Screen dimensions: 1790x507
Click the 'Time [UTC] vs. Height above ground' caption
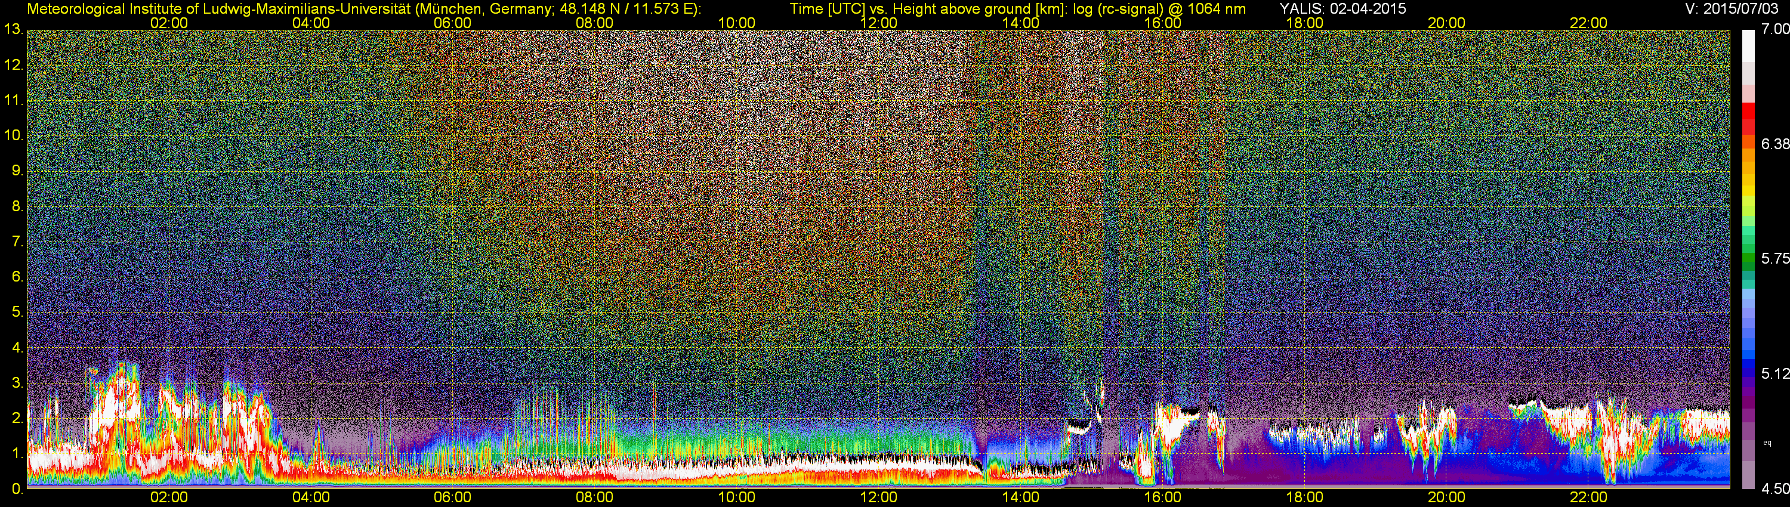point(1017,8)
